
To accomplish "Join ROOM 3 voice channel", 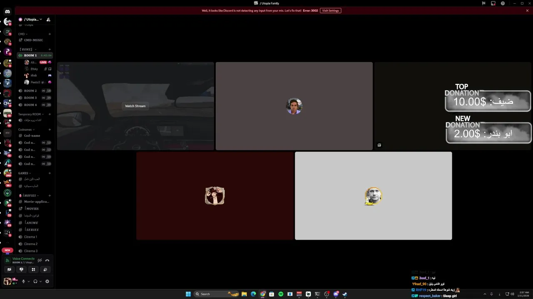I will pos(35,98).
